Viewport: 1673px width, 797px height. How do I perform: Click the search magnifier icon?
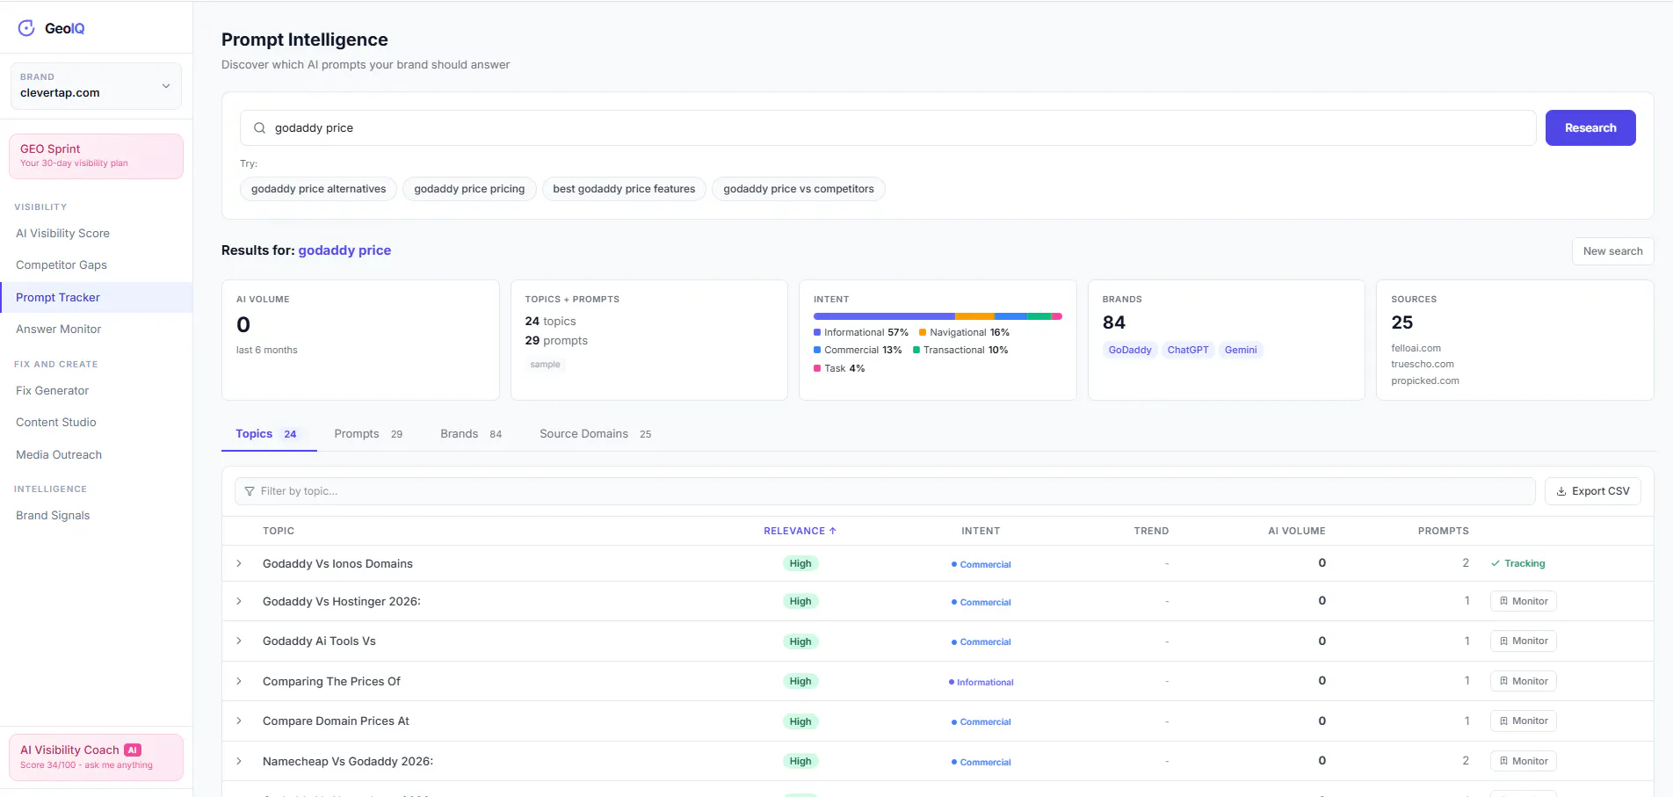259,128
